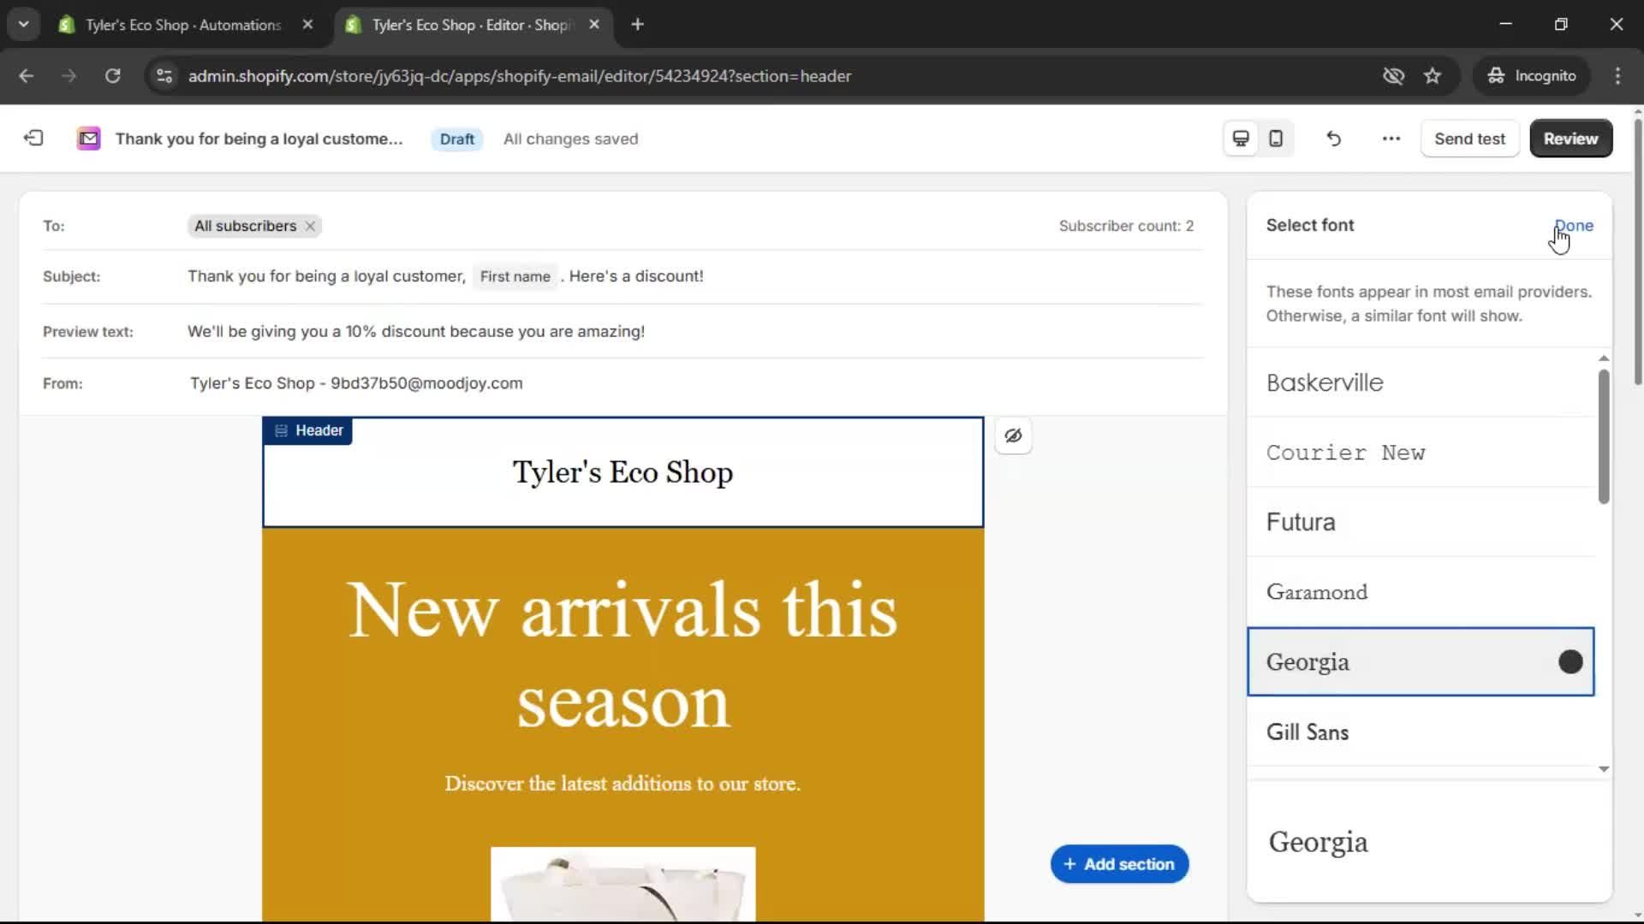This screenshot has height=924, width=1644.
Task: Open a new browser tab
Action: [638, 24]
